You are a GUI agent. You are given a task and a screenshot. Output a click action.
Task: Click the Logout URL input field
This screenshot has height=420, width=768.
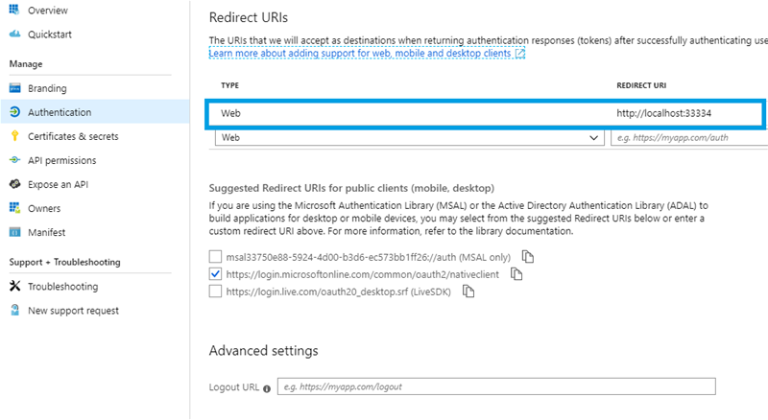496,387
